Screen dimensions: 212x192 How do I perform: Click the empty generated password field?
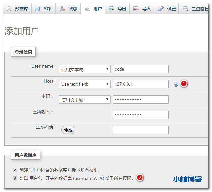pos(141,130)
